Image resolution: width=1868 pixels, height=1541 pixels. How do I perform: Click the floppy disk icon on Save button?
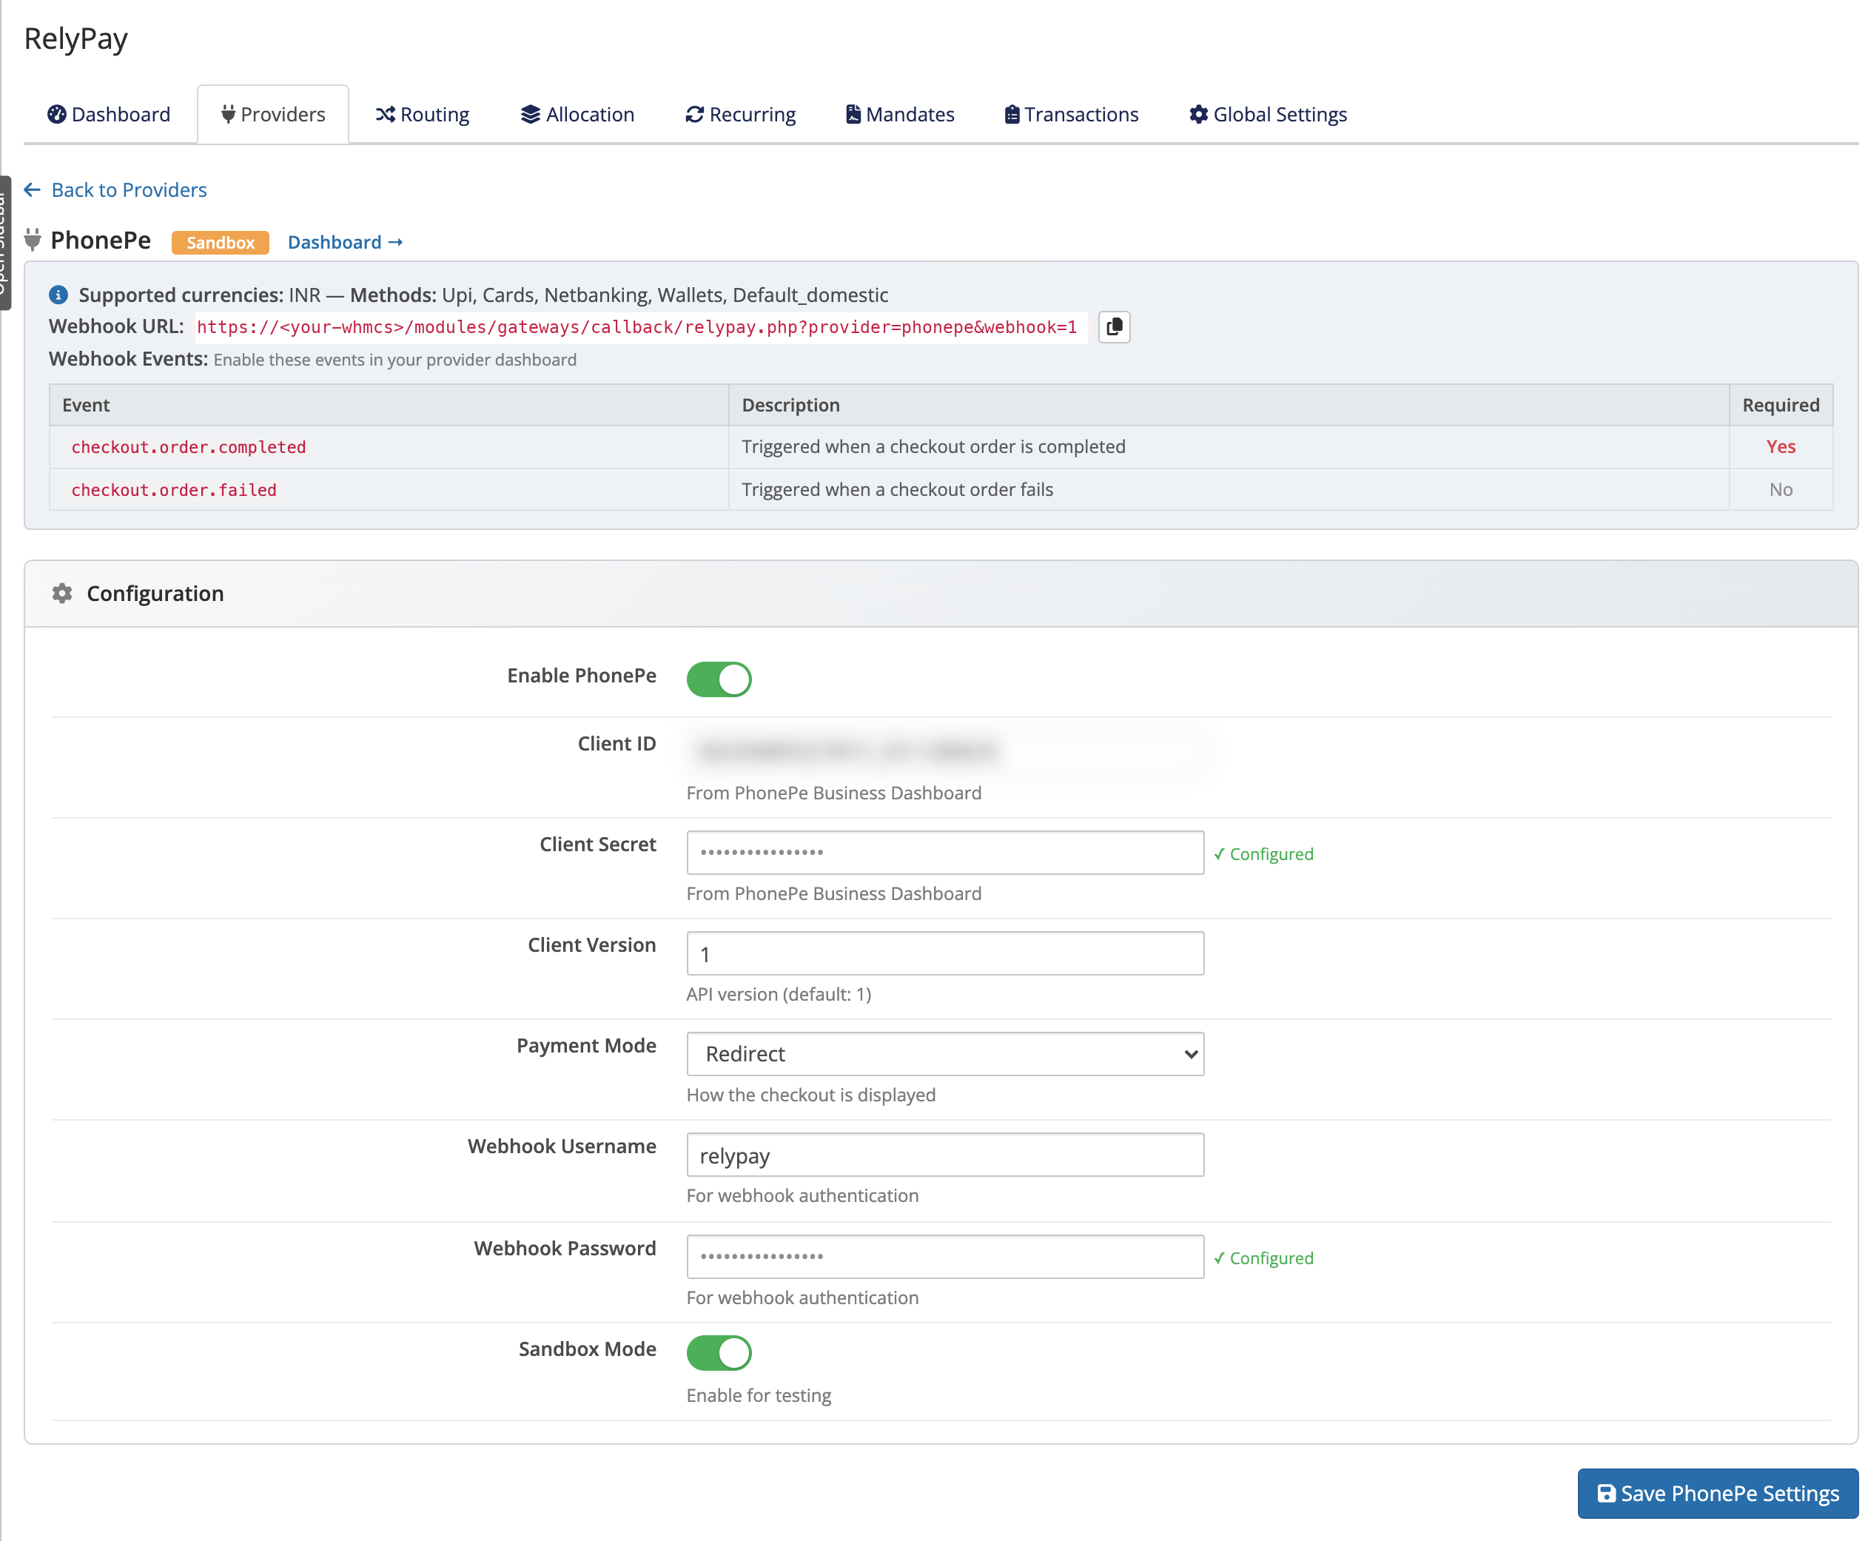point(1606,1493)
